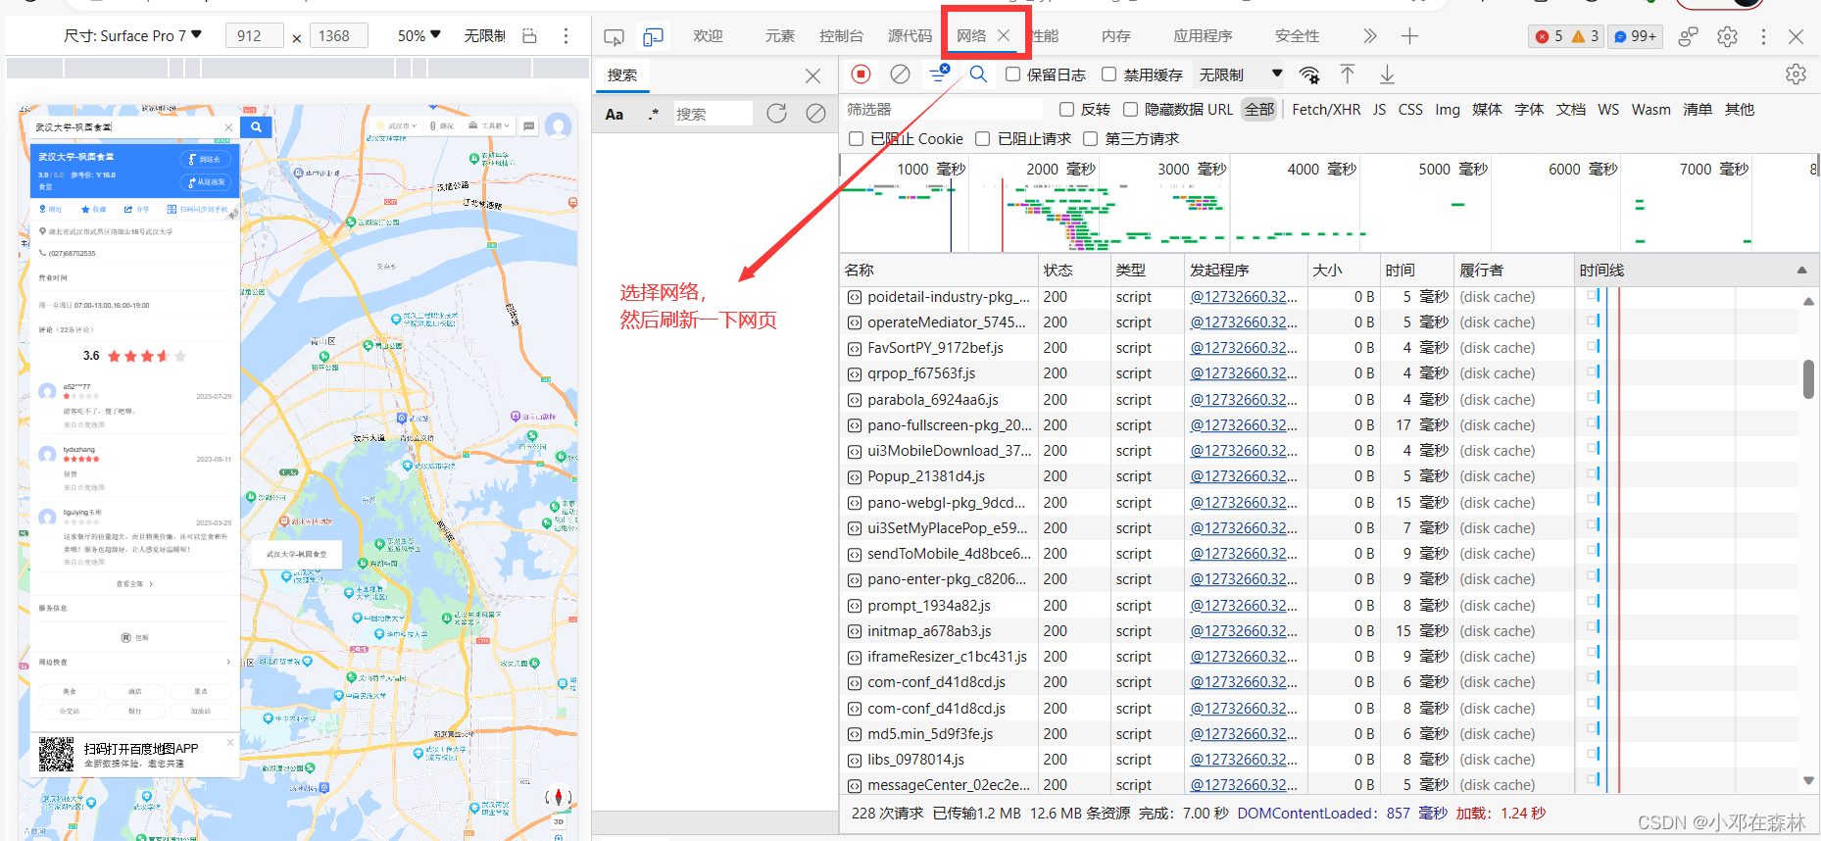Click the inspect element picker icon

tap(615, 37)
